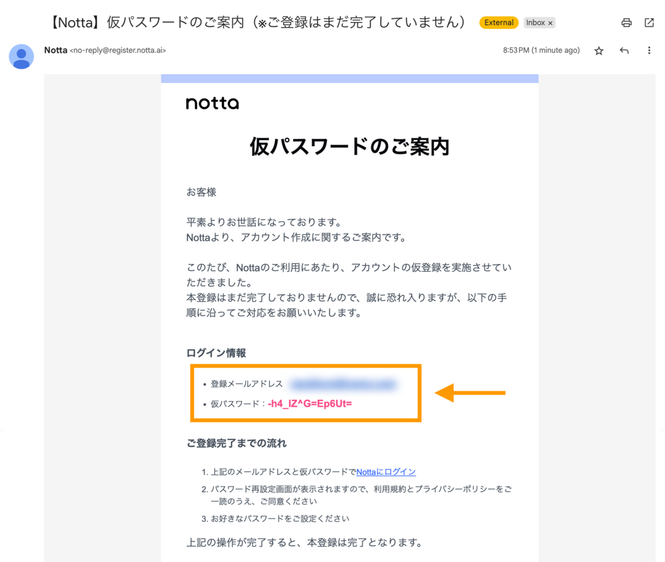Click the 登録メールアドレス label

tap(247, 383)
